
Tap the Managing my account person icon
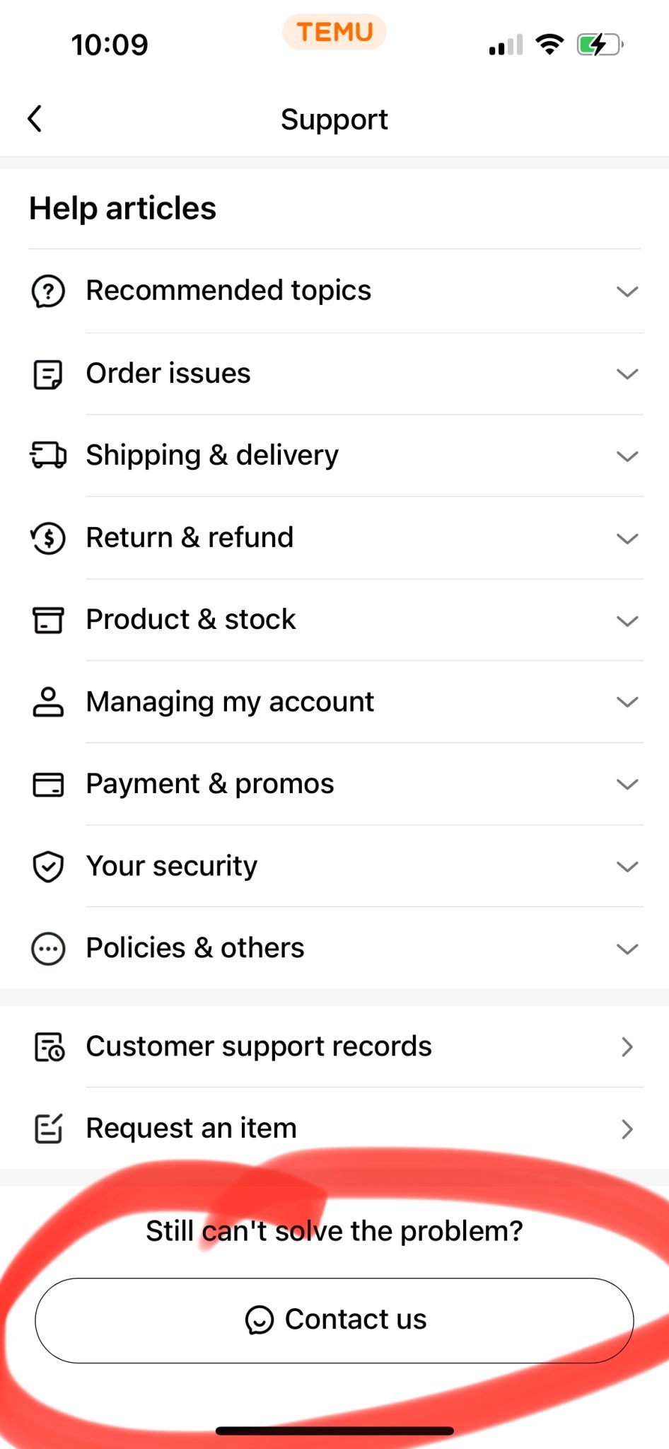(x=48, y=702)
